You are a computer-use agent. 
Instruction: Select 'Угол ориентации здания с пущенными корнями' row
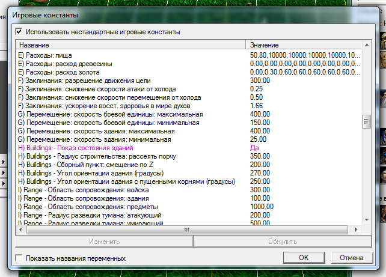189,181
